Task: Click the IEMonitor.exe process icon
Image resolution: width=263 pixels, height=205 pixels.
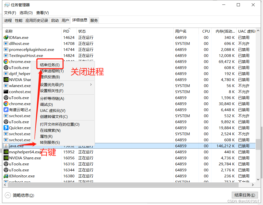Action: click(x=6, y=176)
